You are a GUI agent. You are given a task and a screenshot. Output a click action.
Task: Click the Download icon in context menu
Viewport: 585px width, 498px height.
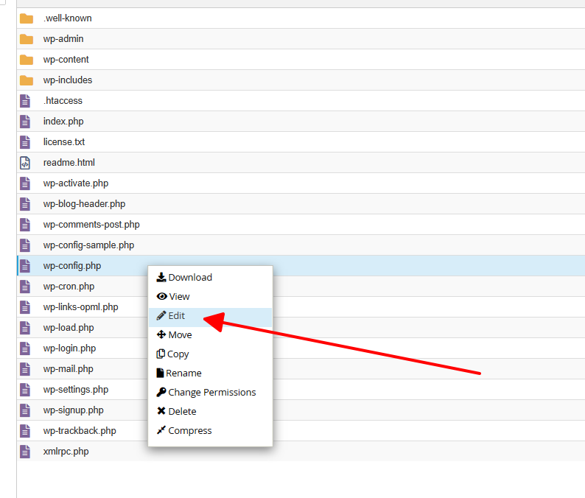click(161, 277)
